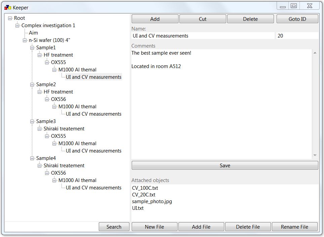
Task: Click into the Comments text area
Action: click(221, 104)
